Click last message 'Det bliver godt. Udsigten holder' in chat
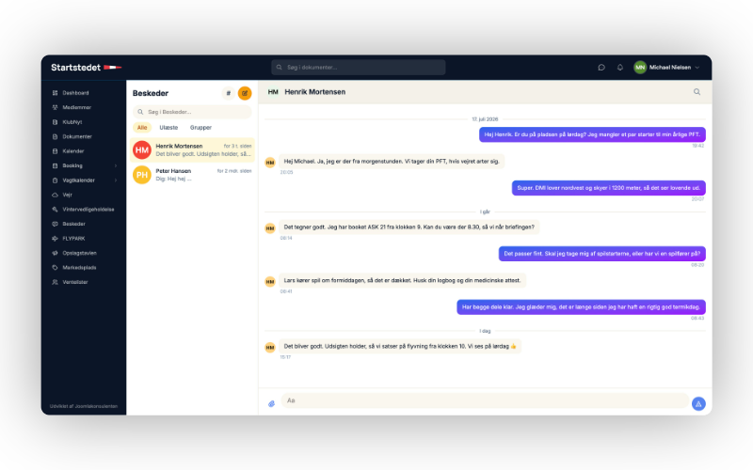Viewport: 753px width, 470px height. pos(399,346)
